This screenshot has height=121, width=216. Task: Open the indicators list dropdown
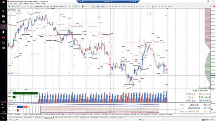click(94, 6)
